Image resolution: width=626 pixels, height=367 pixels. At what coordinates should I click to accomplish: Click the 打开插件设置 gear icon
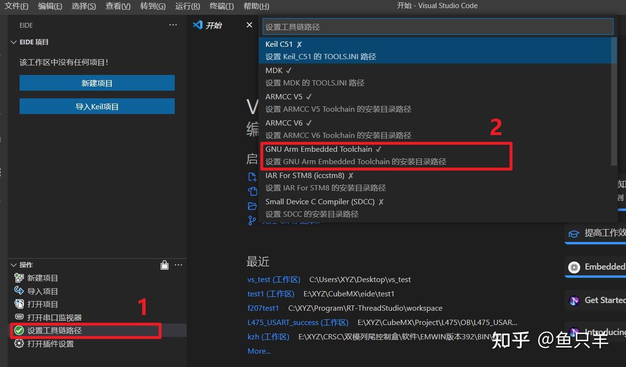click(19, 343)
